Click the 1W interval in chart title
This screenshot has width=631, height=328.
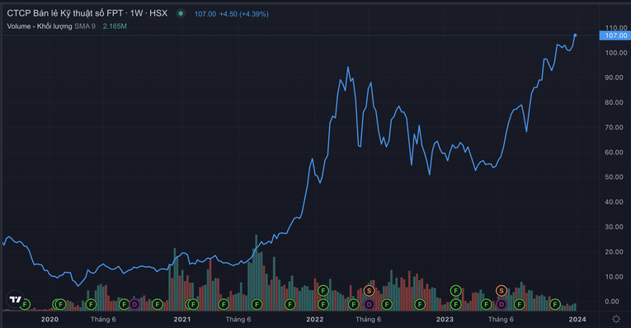(x=136, y=13)
